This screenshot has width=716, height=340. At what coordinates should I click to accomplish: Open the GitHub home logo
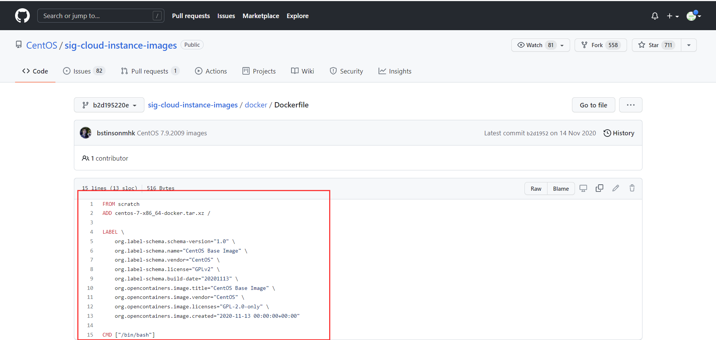point(22,16)
